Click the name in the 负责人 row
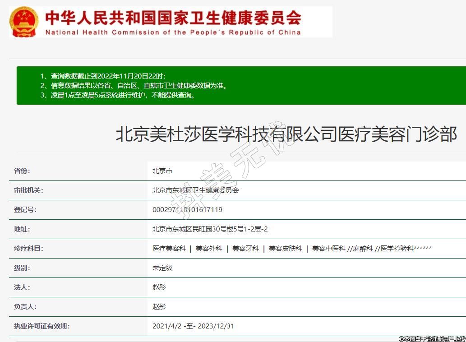 click(159, 307)
